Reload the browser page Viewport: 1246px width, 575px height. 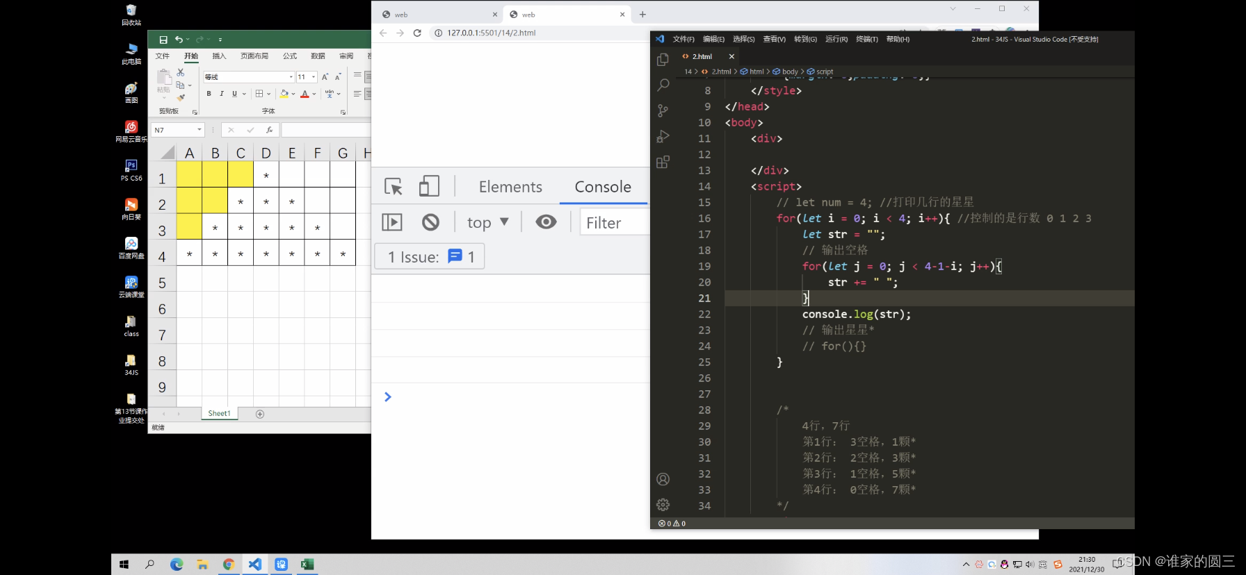pos(417,33)
